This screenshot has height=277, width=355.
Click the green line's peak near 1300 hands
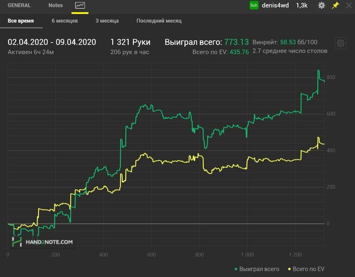click(x=318, y=71)
